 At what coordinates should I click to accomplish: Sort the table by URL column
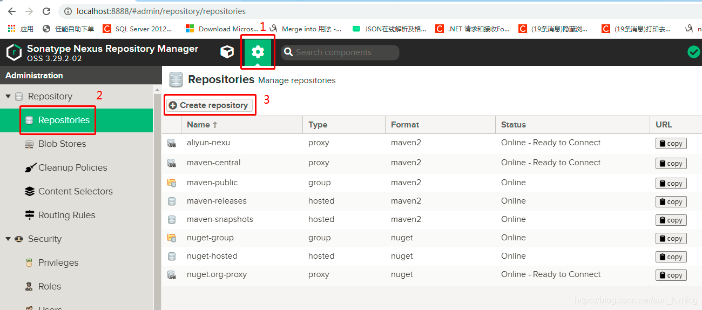pos(676,125)
